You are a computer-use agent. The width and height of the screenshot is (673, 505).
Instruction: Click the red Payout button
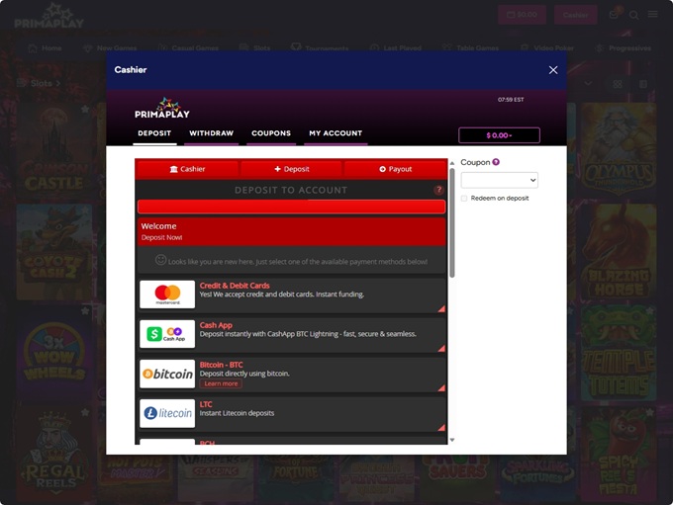395,169
